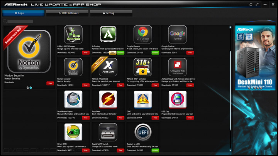Click scroll down arrow of app list
Viewport: 278px width, 156px height.
[x=230, y=150]
